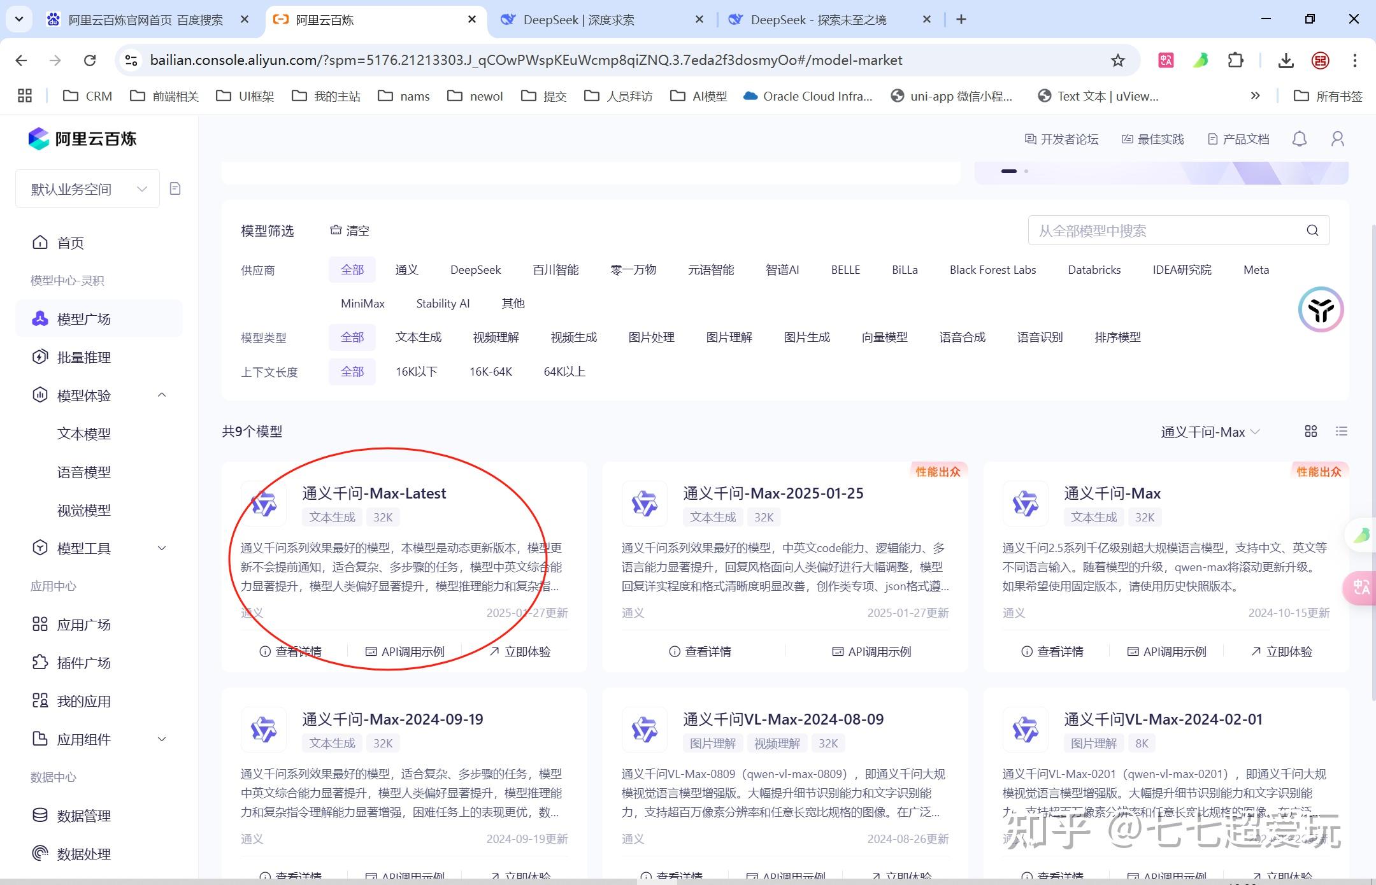The width and height of the screenshot is (1376, 885).
Task: Open 模型广场 in the sidebar
Action: click(x=99, y=319)
